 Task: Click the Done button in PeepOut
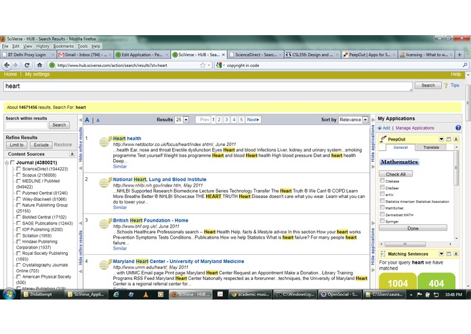(413, 228)
